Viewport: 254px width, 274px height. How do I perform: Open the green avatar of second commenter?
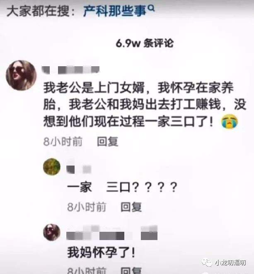coord(52,167)
